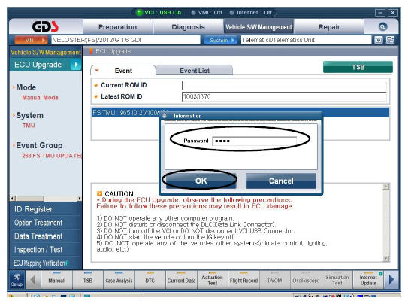Screen dimensions: 408x304
Task: Select the FS TMU 96510-2V100 list row
Action: pyautogui.click(x=240, y=112)
